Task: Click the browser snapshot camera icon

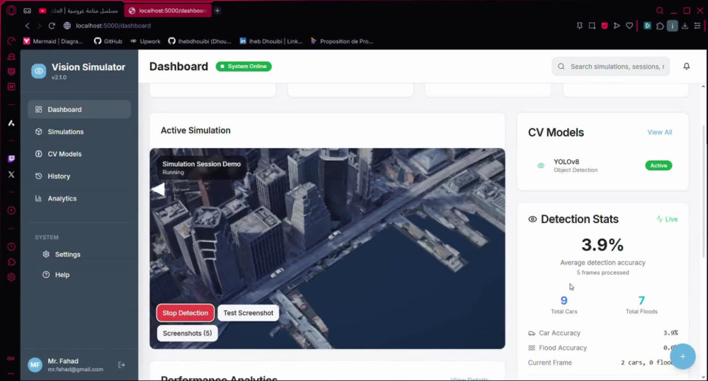Action: tap(592, 25)
